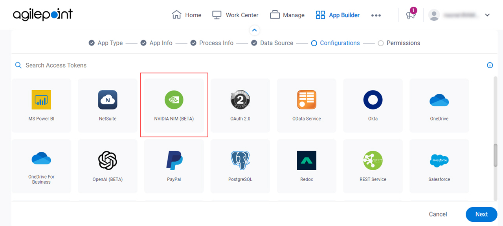Click the Work Center monitor icon

click(217, 15)
